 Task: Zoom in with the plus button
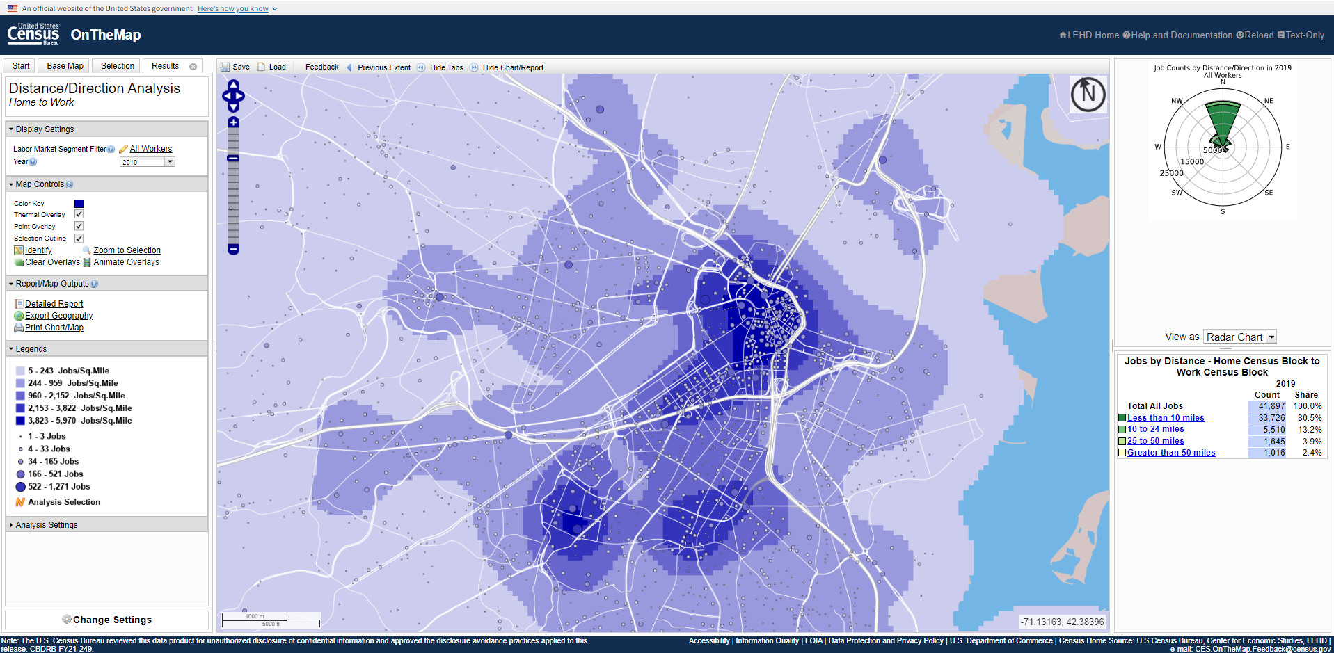pyautogui.click(x=233, y=122)
